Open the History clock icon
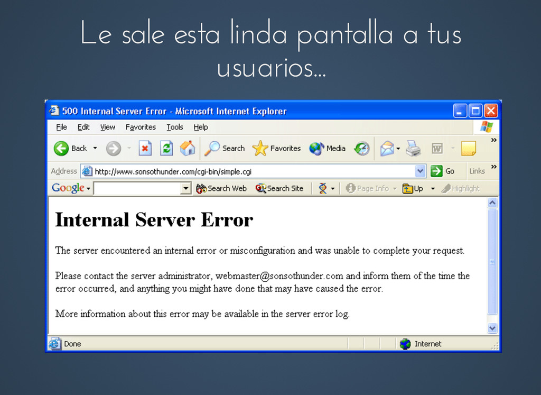The image size is (541, 395). [362, 149]
